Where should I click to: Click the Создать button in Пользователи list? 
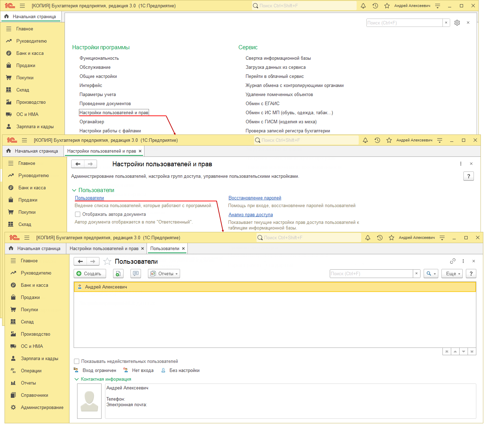(90, 274)
